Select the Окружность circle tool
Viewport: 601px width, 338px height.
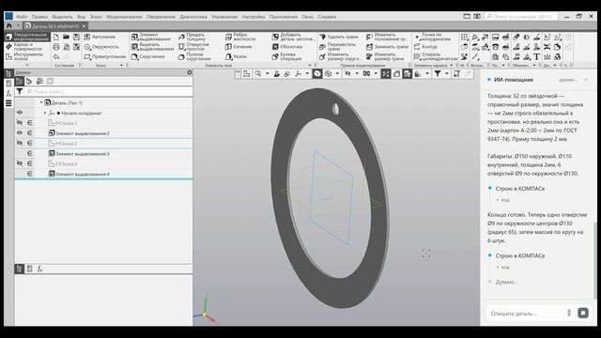point(101,47)
